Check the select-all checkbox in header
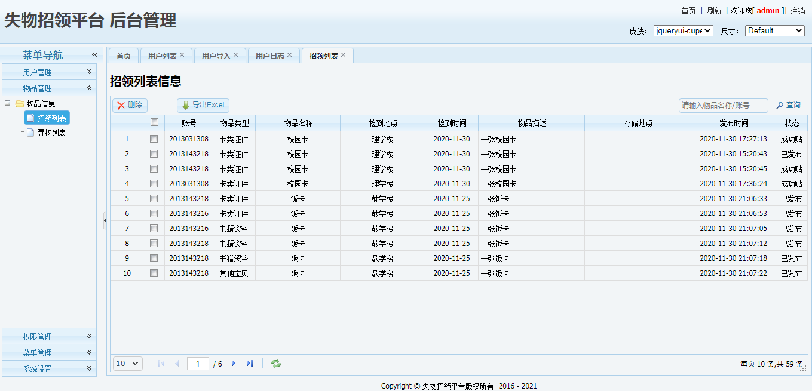Screen dimensions: 812x391 (x=154, y=122)
